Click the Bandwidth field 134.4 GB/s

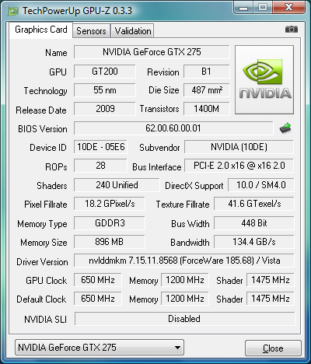tap(254, 242)
